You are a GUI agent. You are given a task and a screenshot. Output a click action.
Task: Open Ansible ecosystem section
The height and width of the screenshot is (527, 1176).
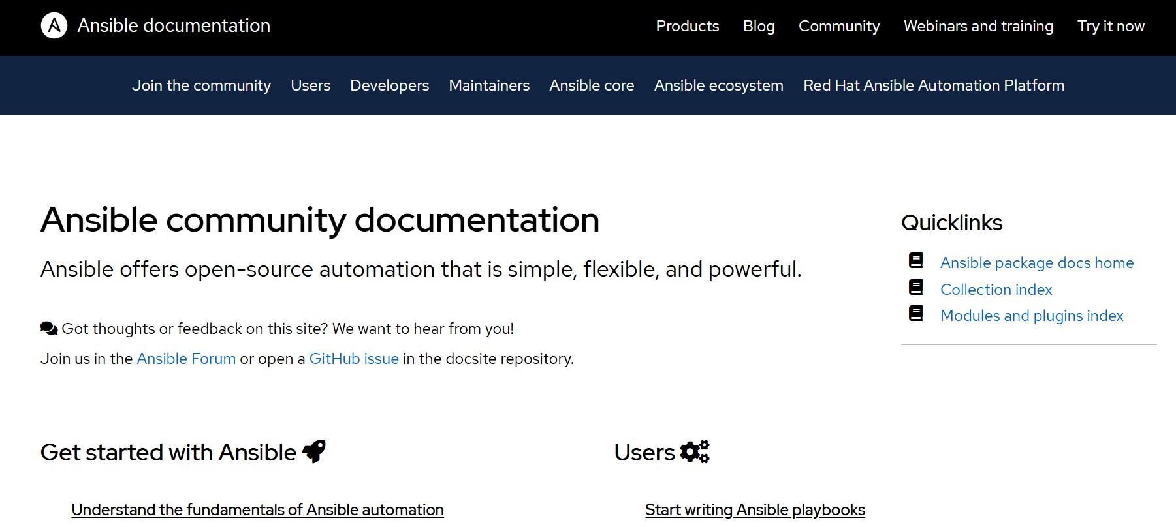click(x=718, y=85)
